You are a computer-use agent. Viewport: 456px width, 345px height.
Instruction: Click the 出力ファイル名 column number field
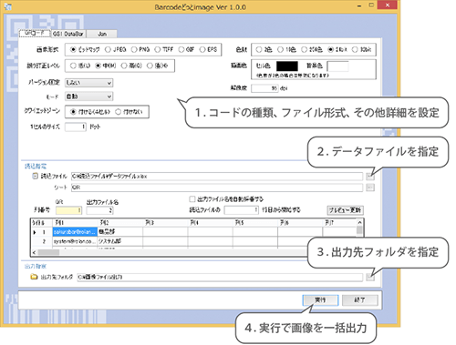pyautogui.click(x=99, y=210)
